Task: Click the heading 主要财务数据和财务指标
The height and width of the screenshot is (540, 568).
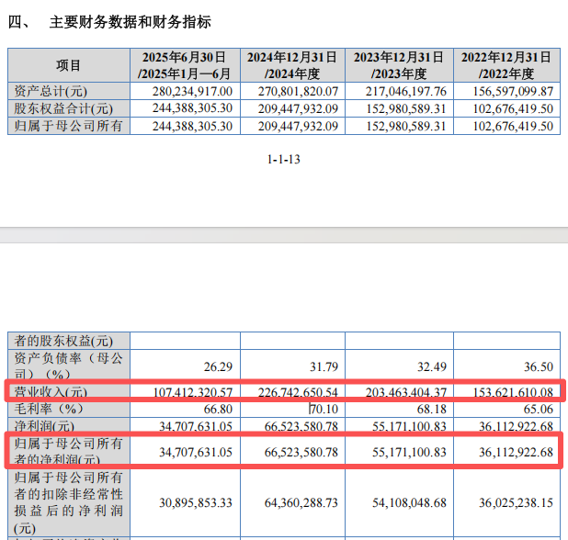Action: coord(130,22)
